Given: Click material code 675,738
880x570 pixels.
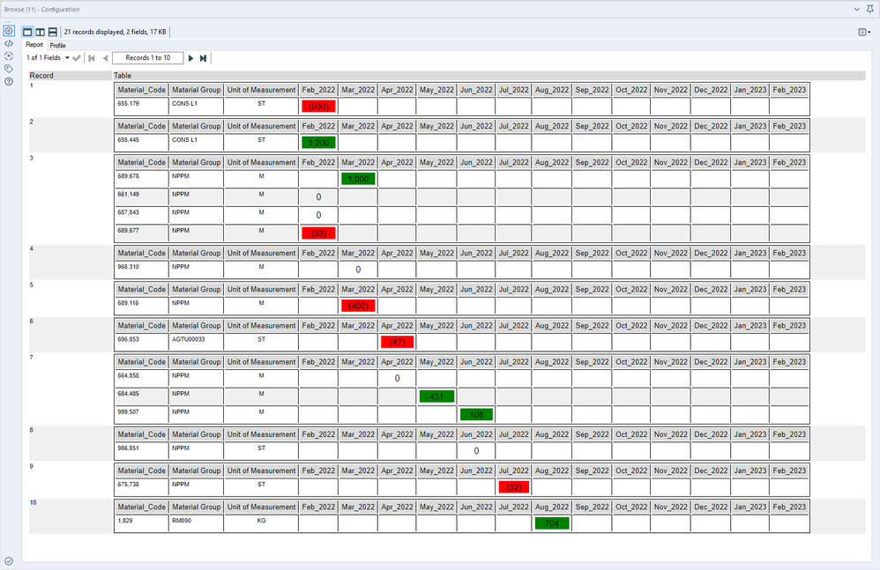Looking at the screenshot, I should point(128,485).
